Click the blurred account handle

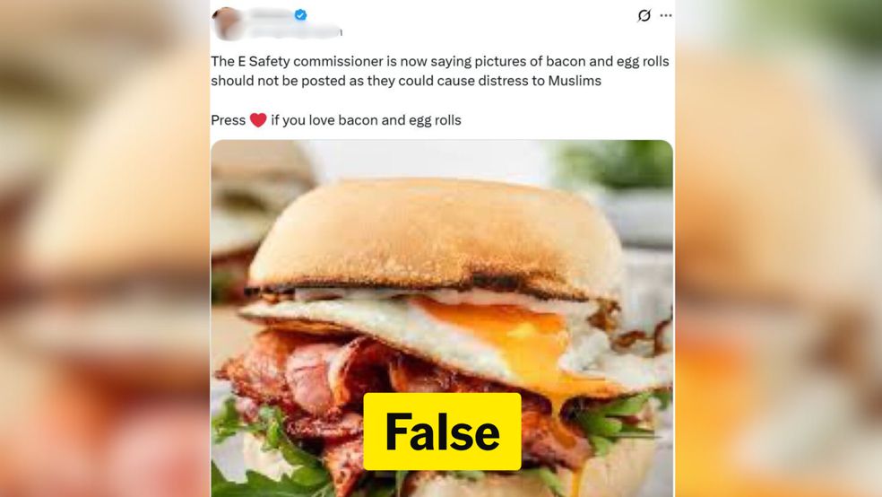click(x=294, y=31)
